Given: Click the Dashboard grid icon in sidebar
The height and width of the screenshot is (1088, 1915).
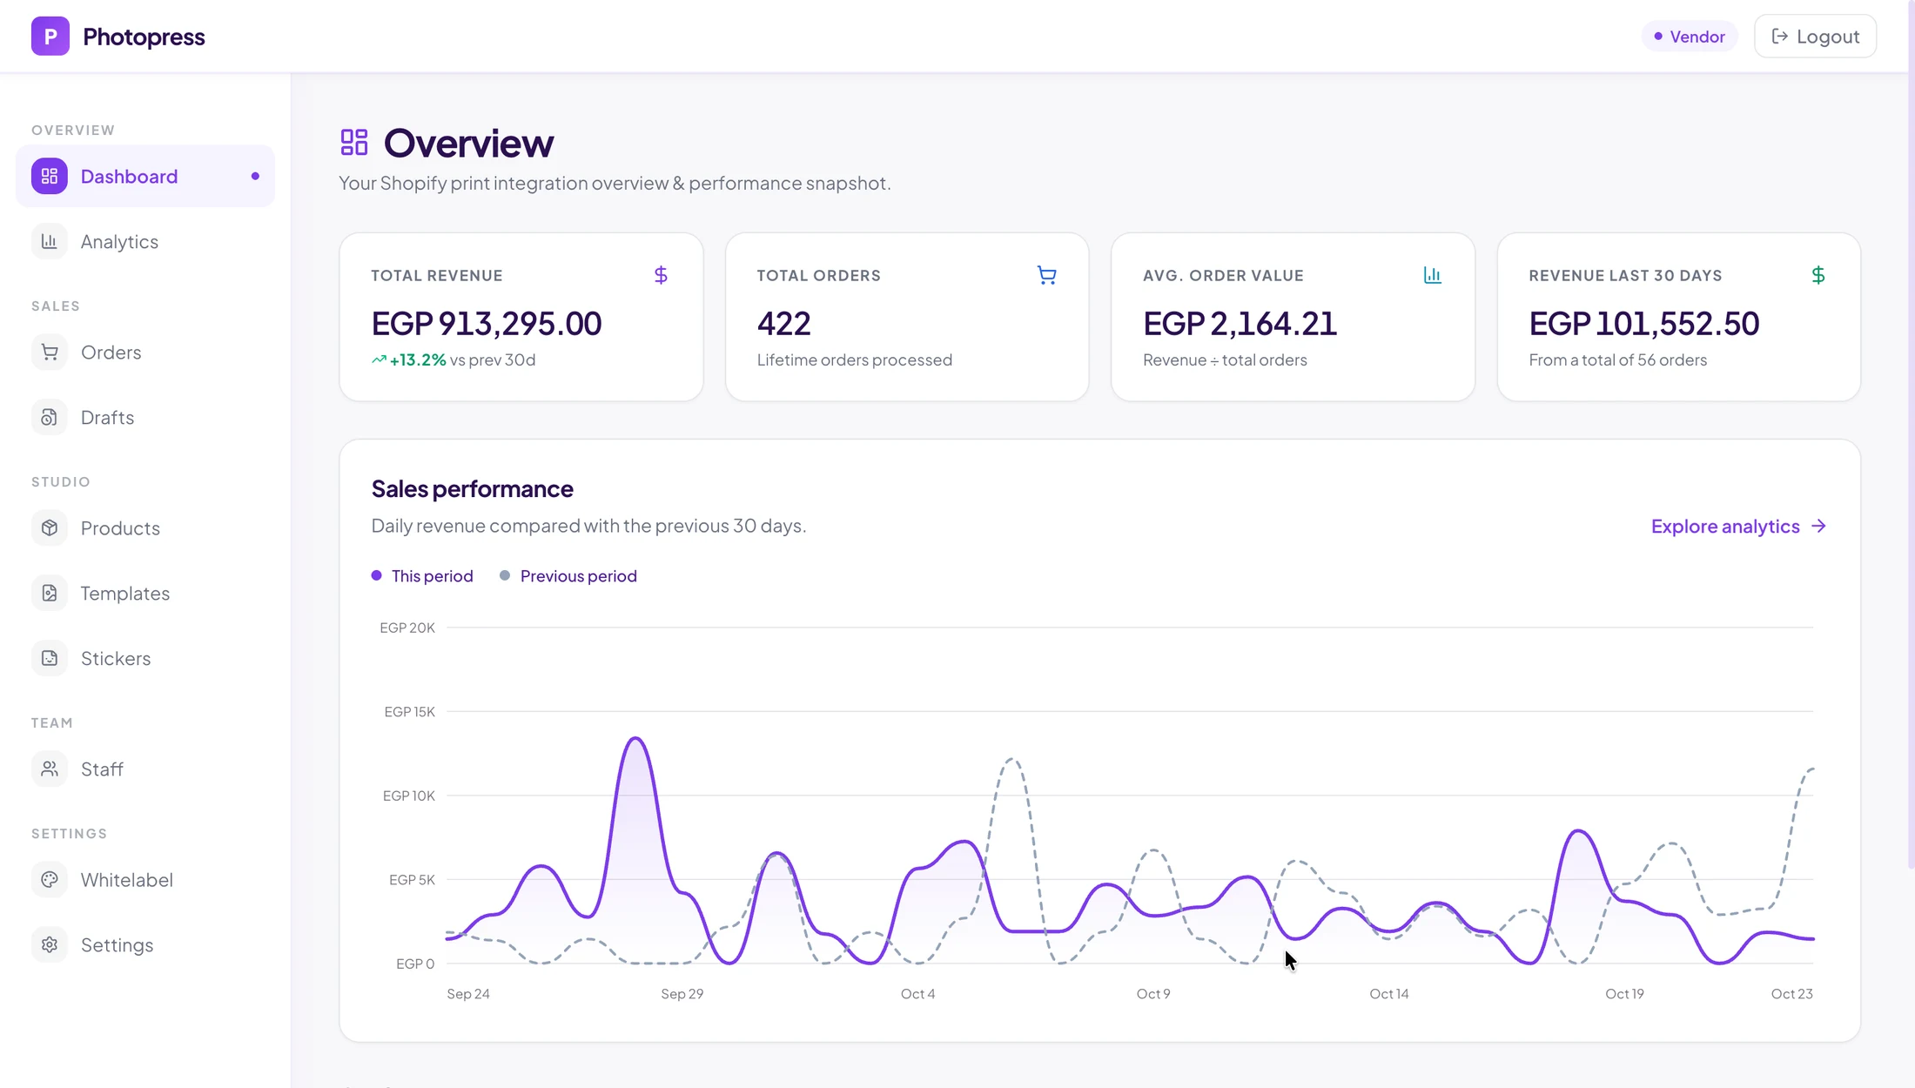Looking at the screenshot, I should click(x=50, y=176).
